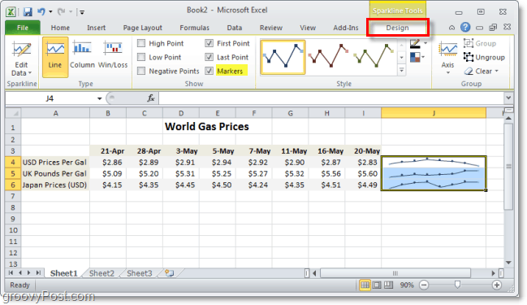Screen dimensions: 527x305
Task: Click the Save icon in quick access toolbar
Action: 28,11
